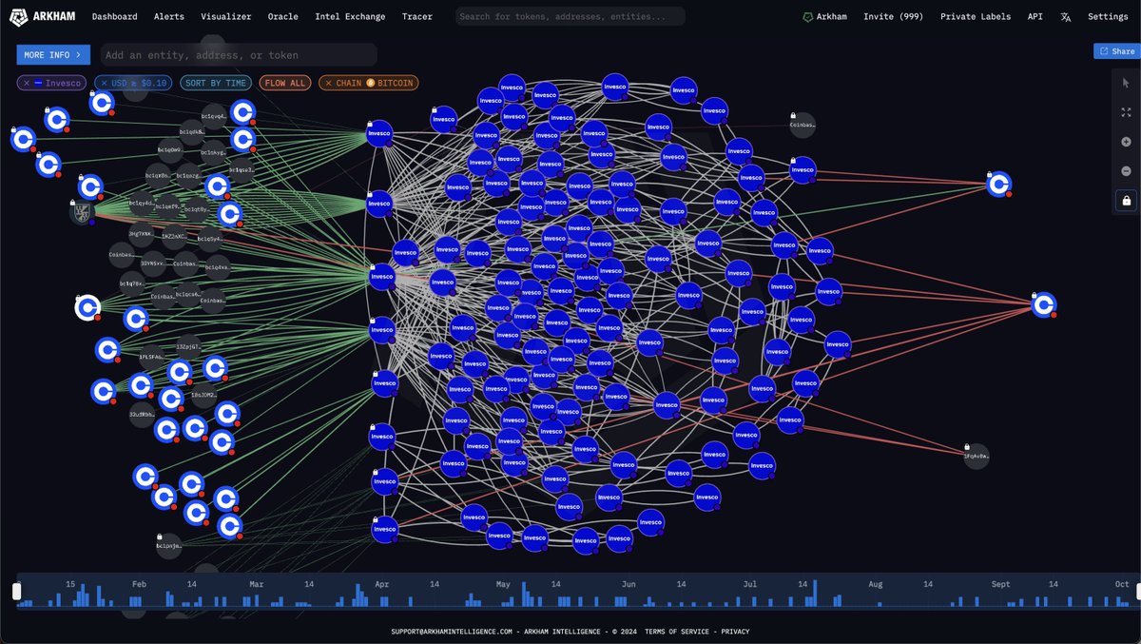Open the Tracer tool

pyautogui.click(x=416, y=16)
